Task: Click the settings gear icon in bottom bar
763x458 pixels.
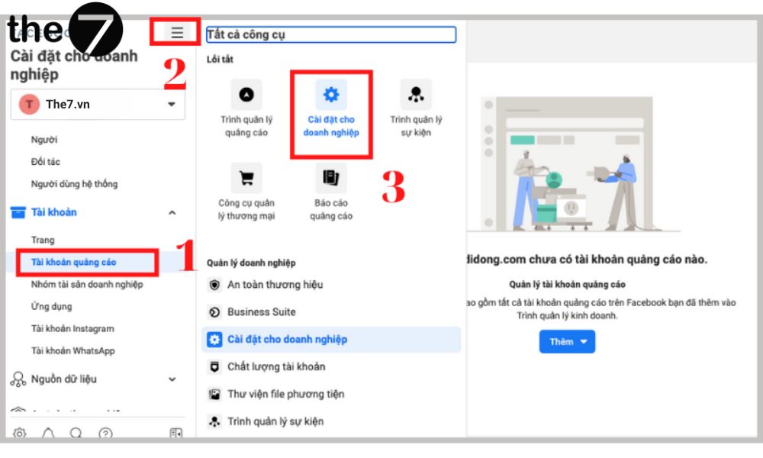Action: click(20, 433)
